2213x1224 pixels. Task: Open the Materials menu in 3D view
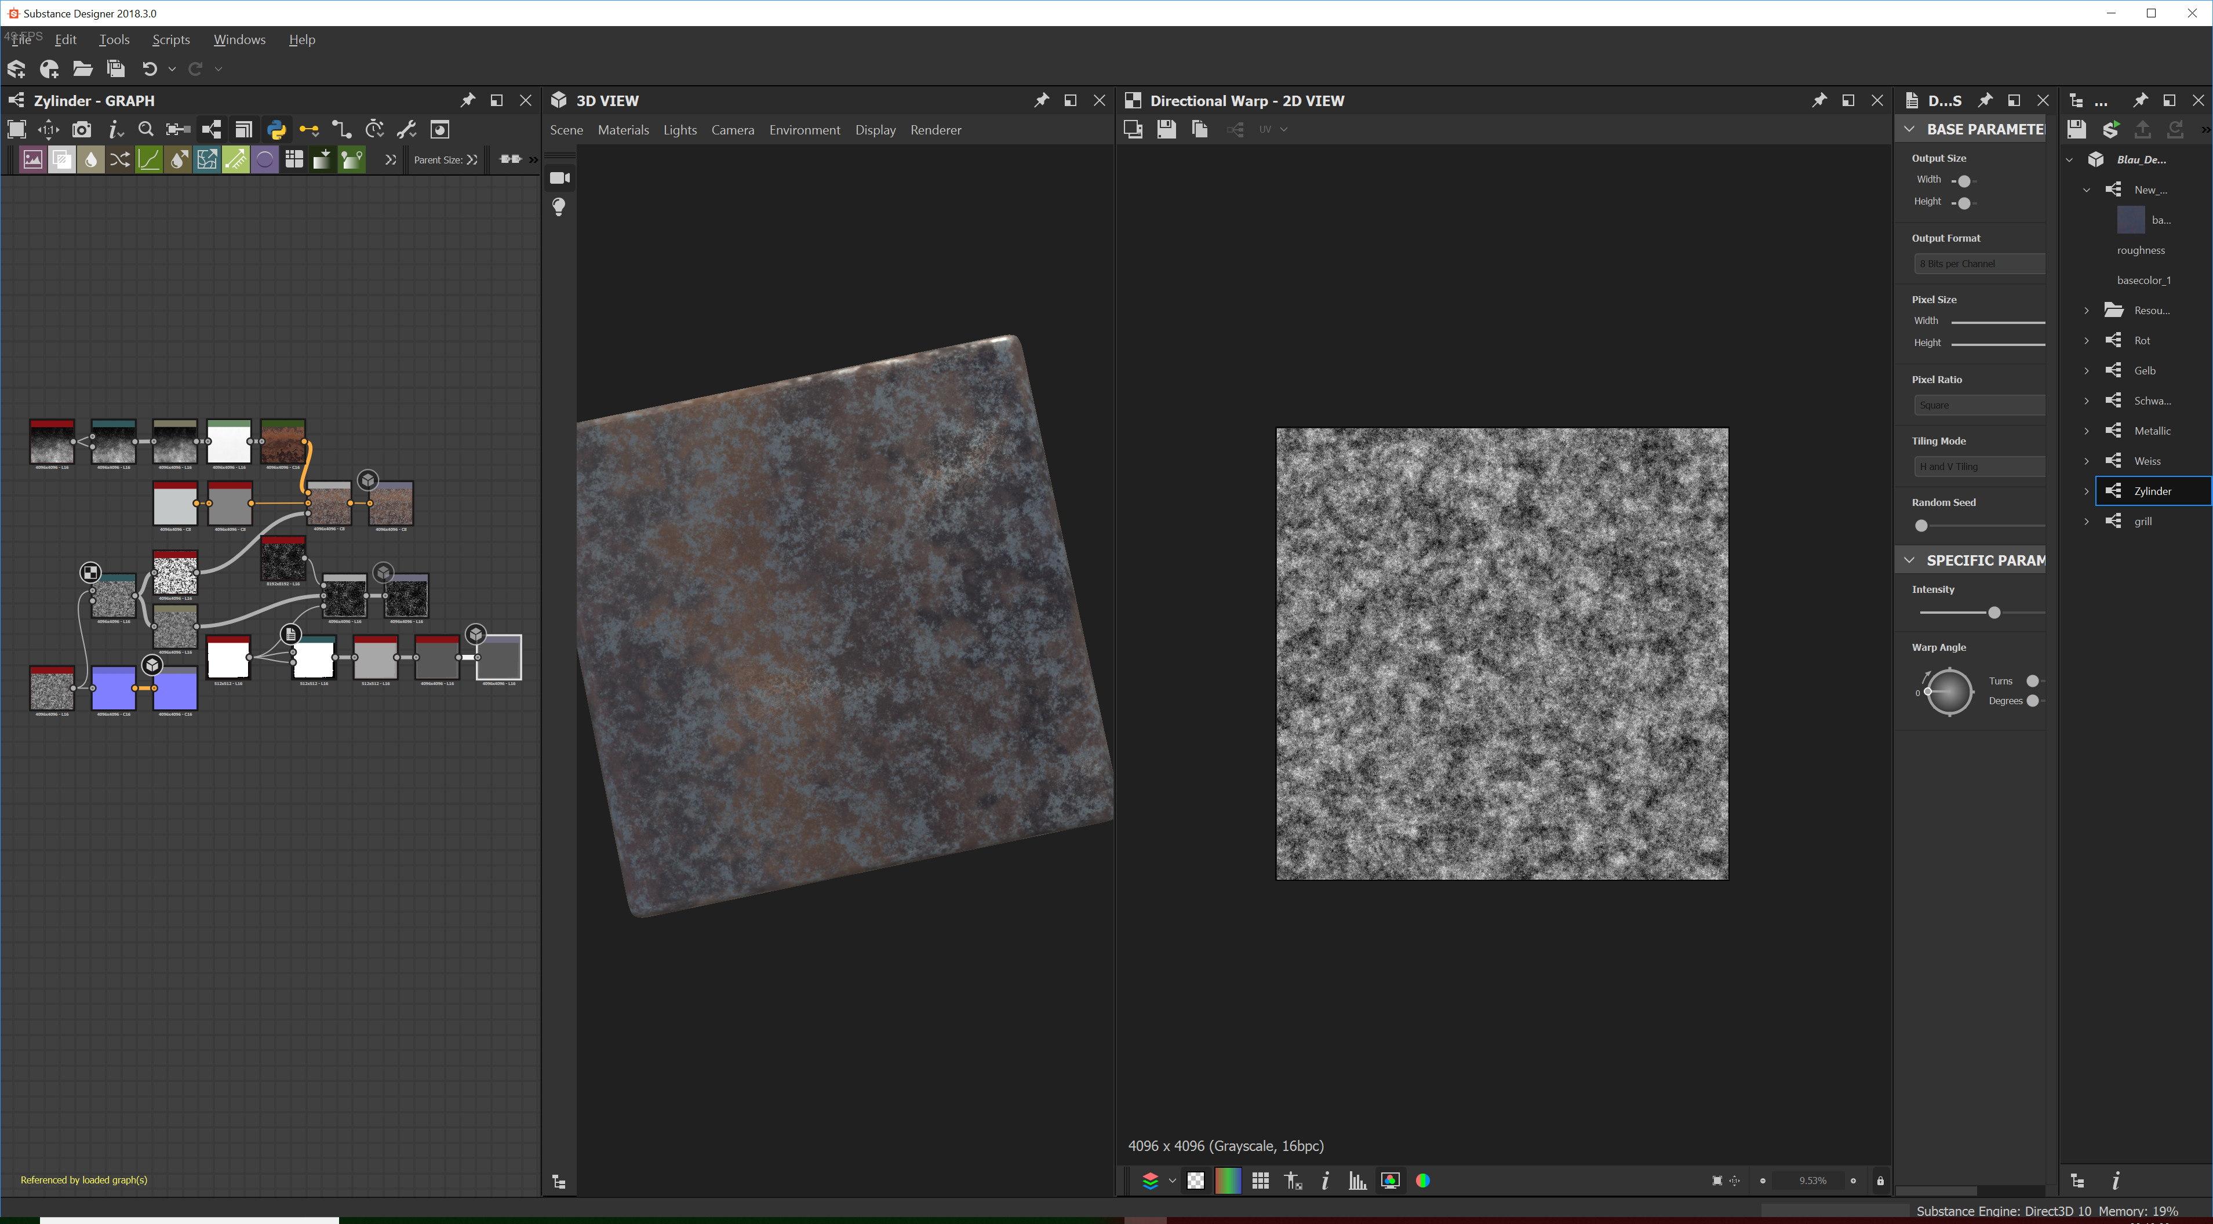click(x=623, y=130)
